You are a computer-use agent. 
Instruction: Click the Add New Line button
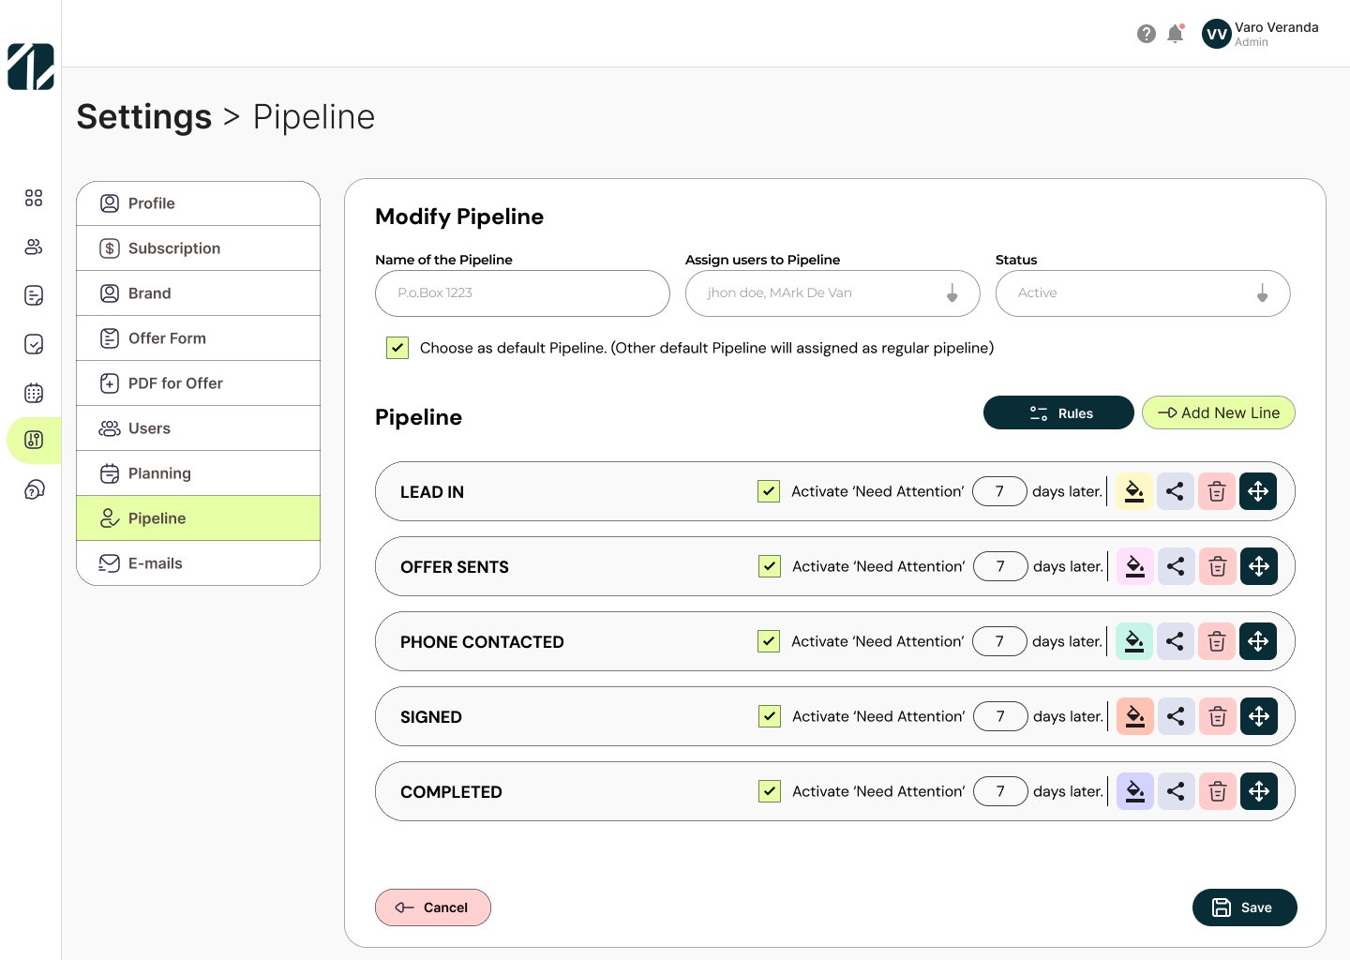1218,412
